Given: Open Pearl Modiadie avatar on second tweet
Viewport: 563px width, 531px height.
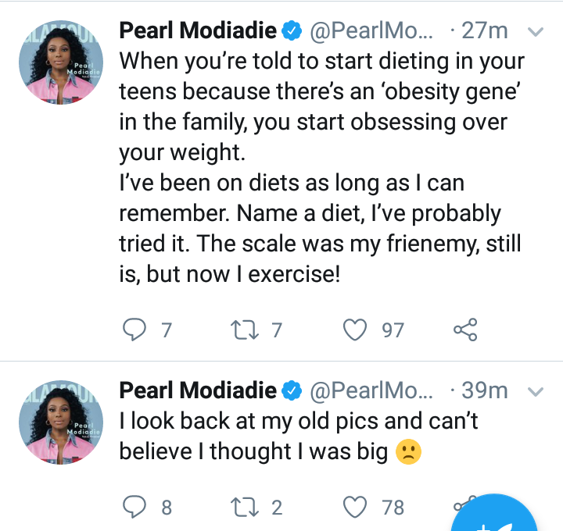Looking at the screenshot, I should tap(61, 422).
